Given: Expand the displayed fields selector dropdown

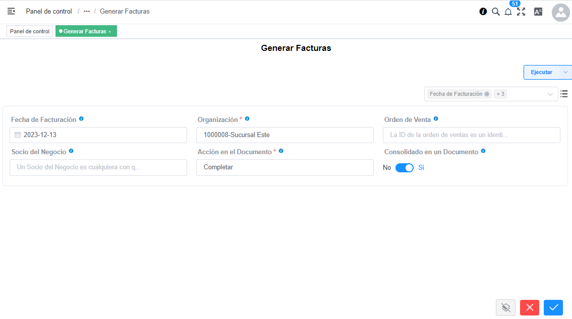Looking at the screenshot, I should pos(550,94).
